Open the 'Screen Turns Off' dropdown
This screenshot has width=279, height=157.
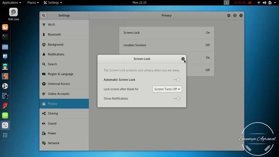pyautogui.click(x=167, y=89)
